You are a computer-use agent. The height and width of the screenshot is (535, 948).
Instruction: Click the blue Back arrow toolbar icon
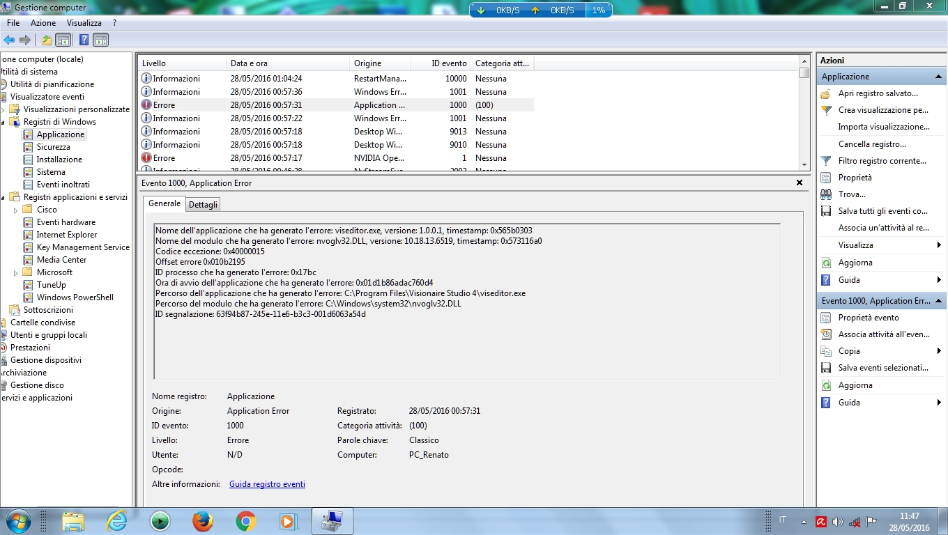click(9, 40)
